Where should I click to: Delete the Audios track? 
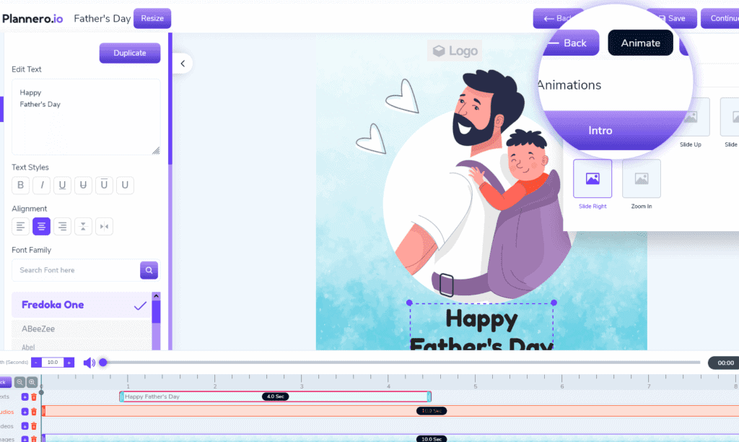pos(34,412)
